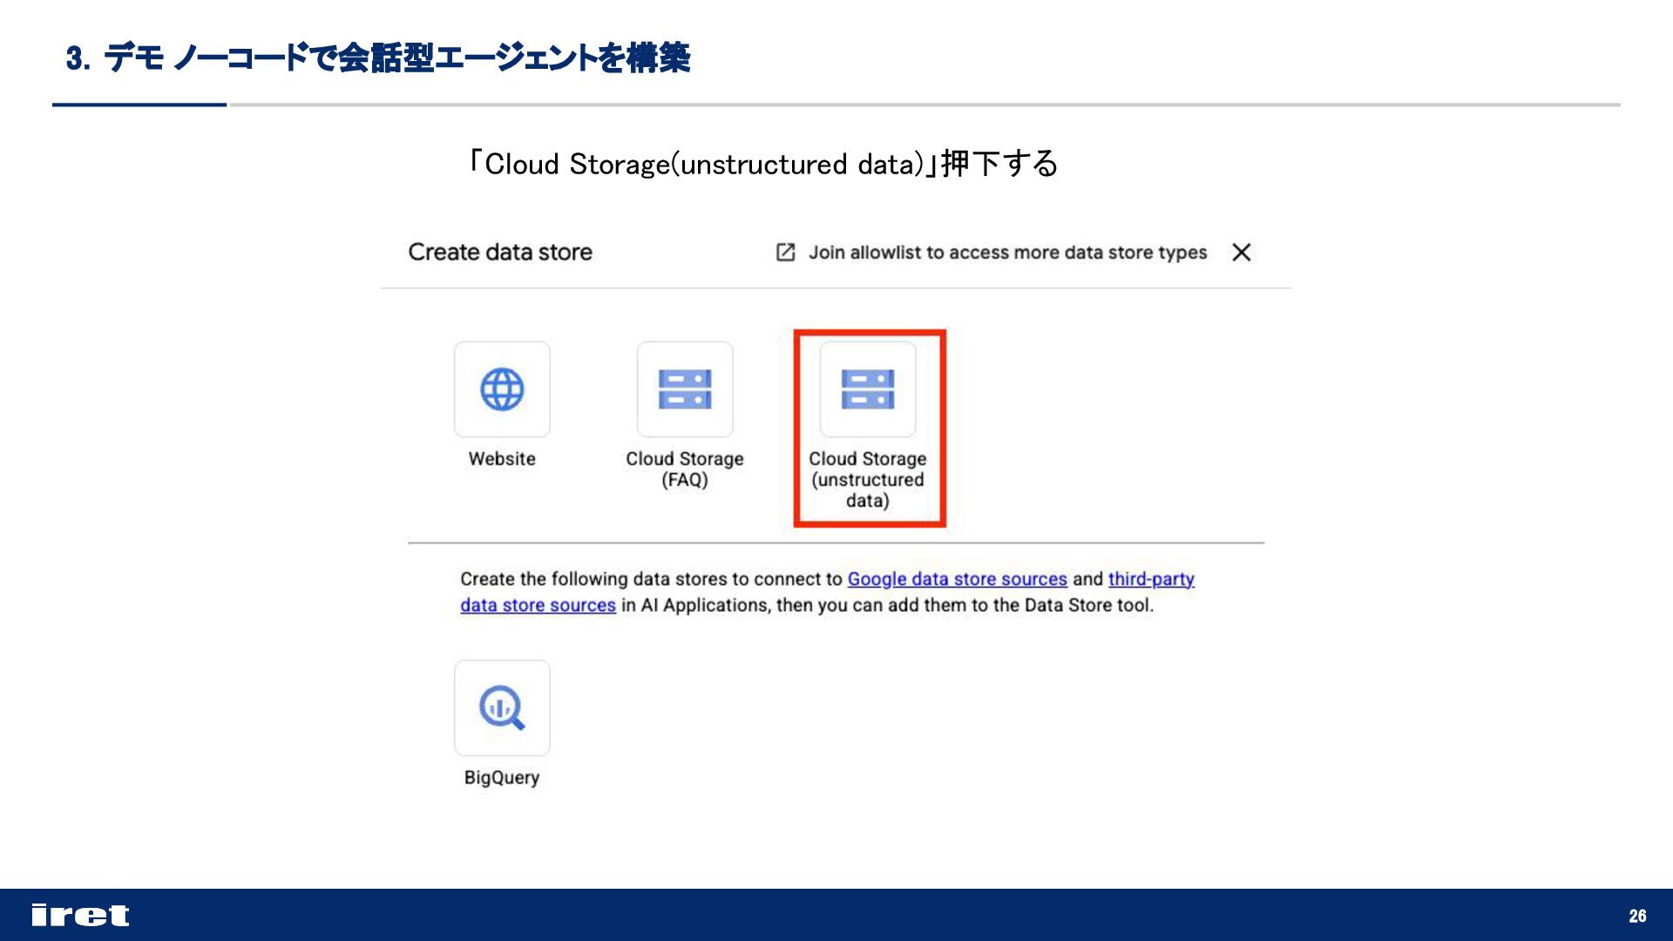The height and width of the screenshot is (941, 1673).
Task: Close the Create data store dialog
Action: click(1242, 253)
